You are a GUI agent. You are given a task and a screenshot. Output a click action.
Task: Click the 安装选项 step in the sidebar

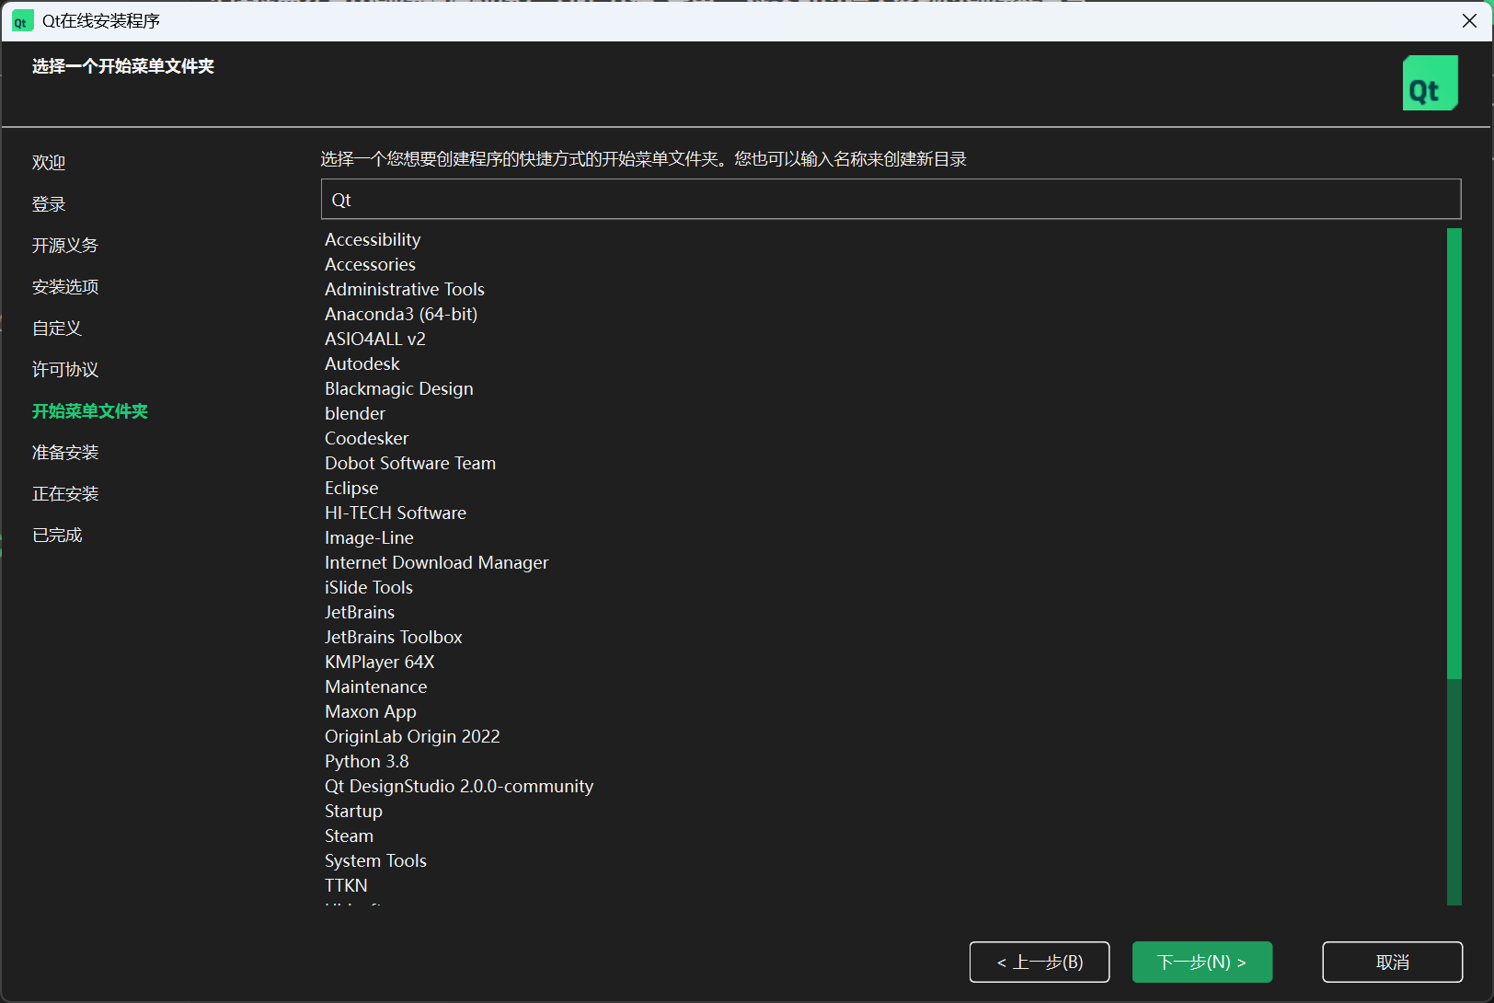click(x=65, y=287)
